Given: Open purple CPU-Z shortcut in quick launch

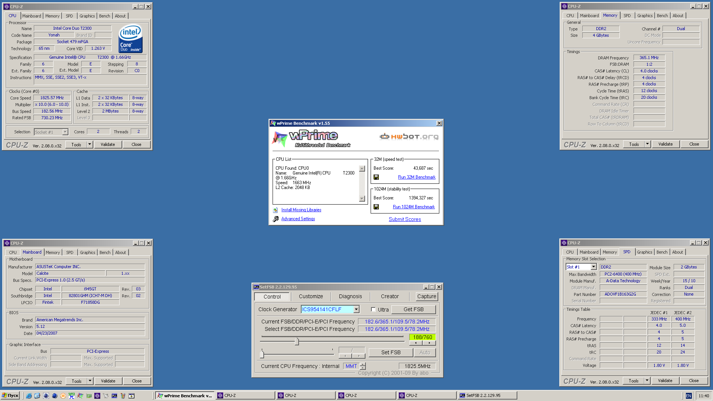Looking at the screenshot, I should [97, 396].
